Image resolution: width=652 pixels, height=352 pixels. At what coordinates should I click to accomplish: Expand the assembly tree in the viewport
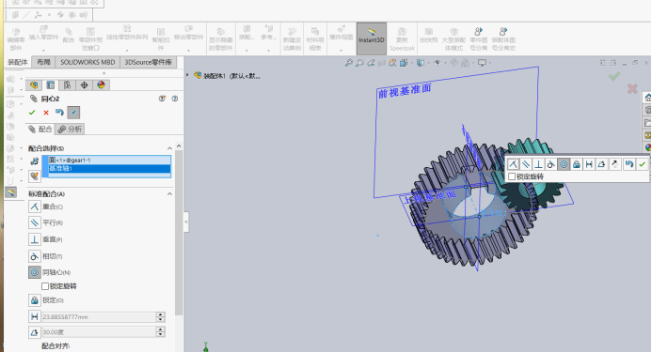187,75
